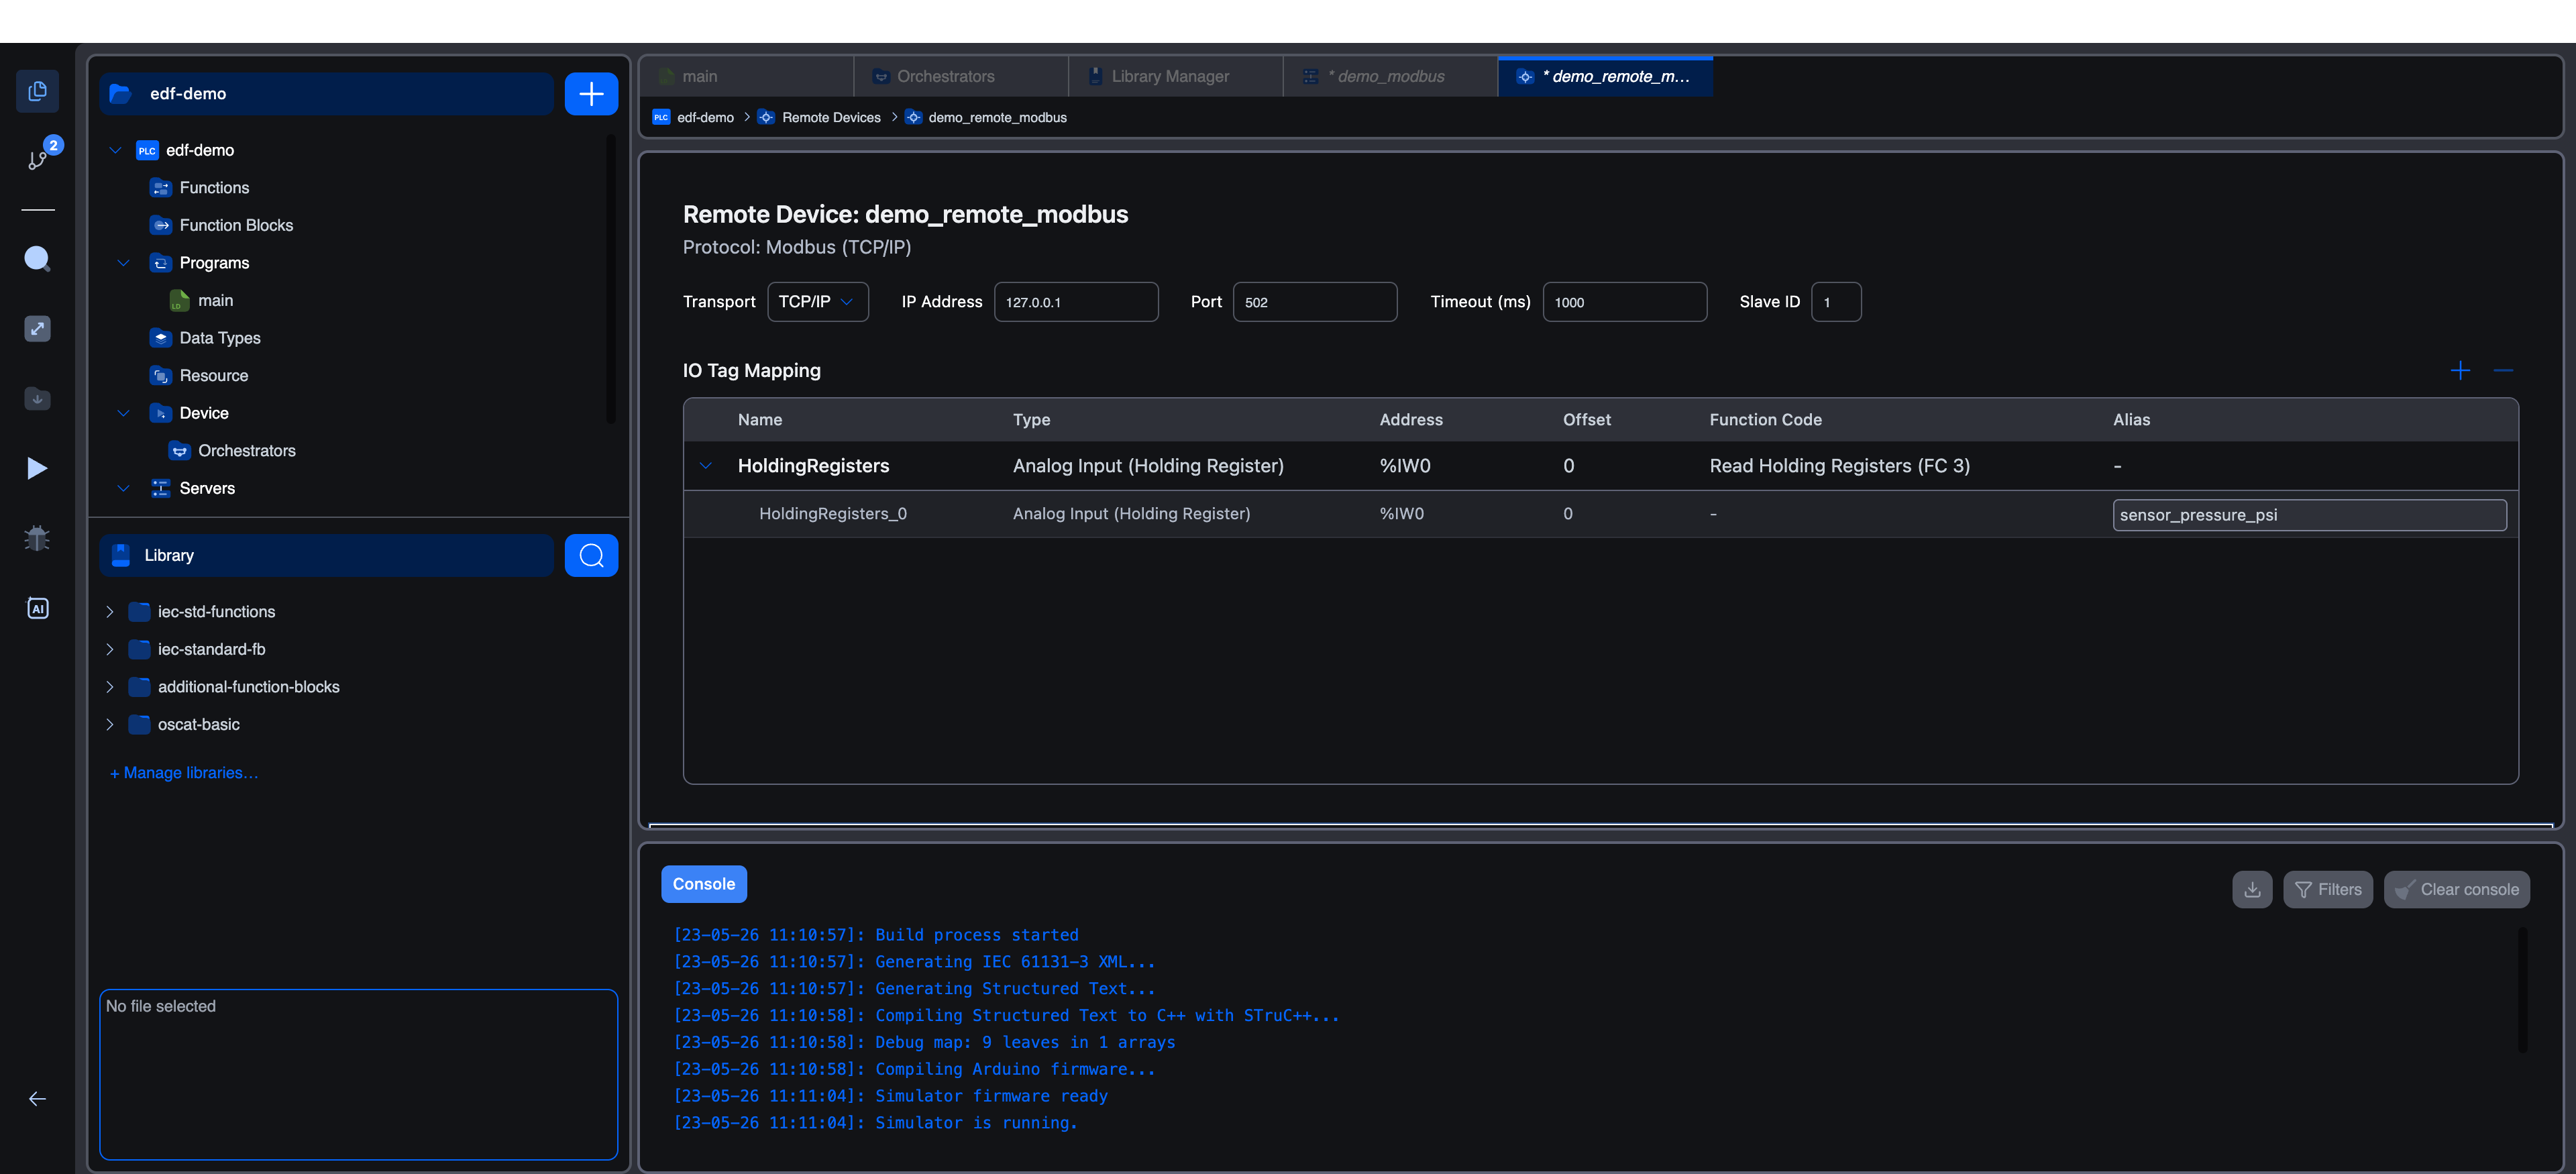Screen dimensions: 2576x1174
Task: Click the IP Address field 127.0.0.1
Action: (x=1076, y=302)
